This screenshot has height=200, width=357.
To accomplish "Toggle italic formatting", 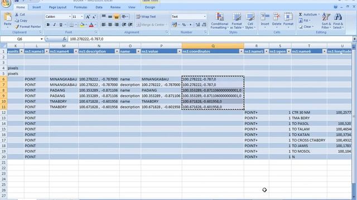I will point(54,24).
